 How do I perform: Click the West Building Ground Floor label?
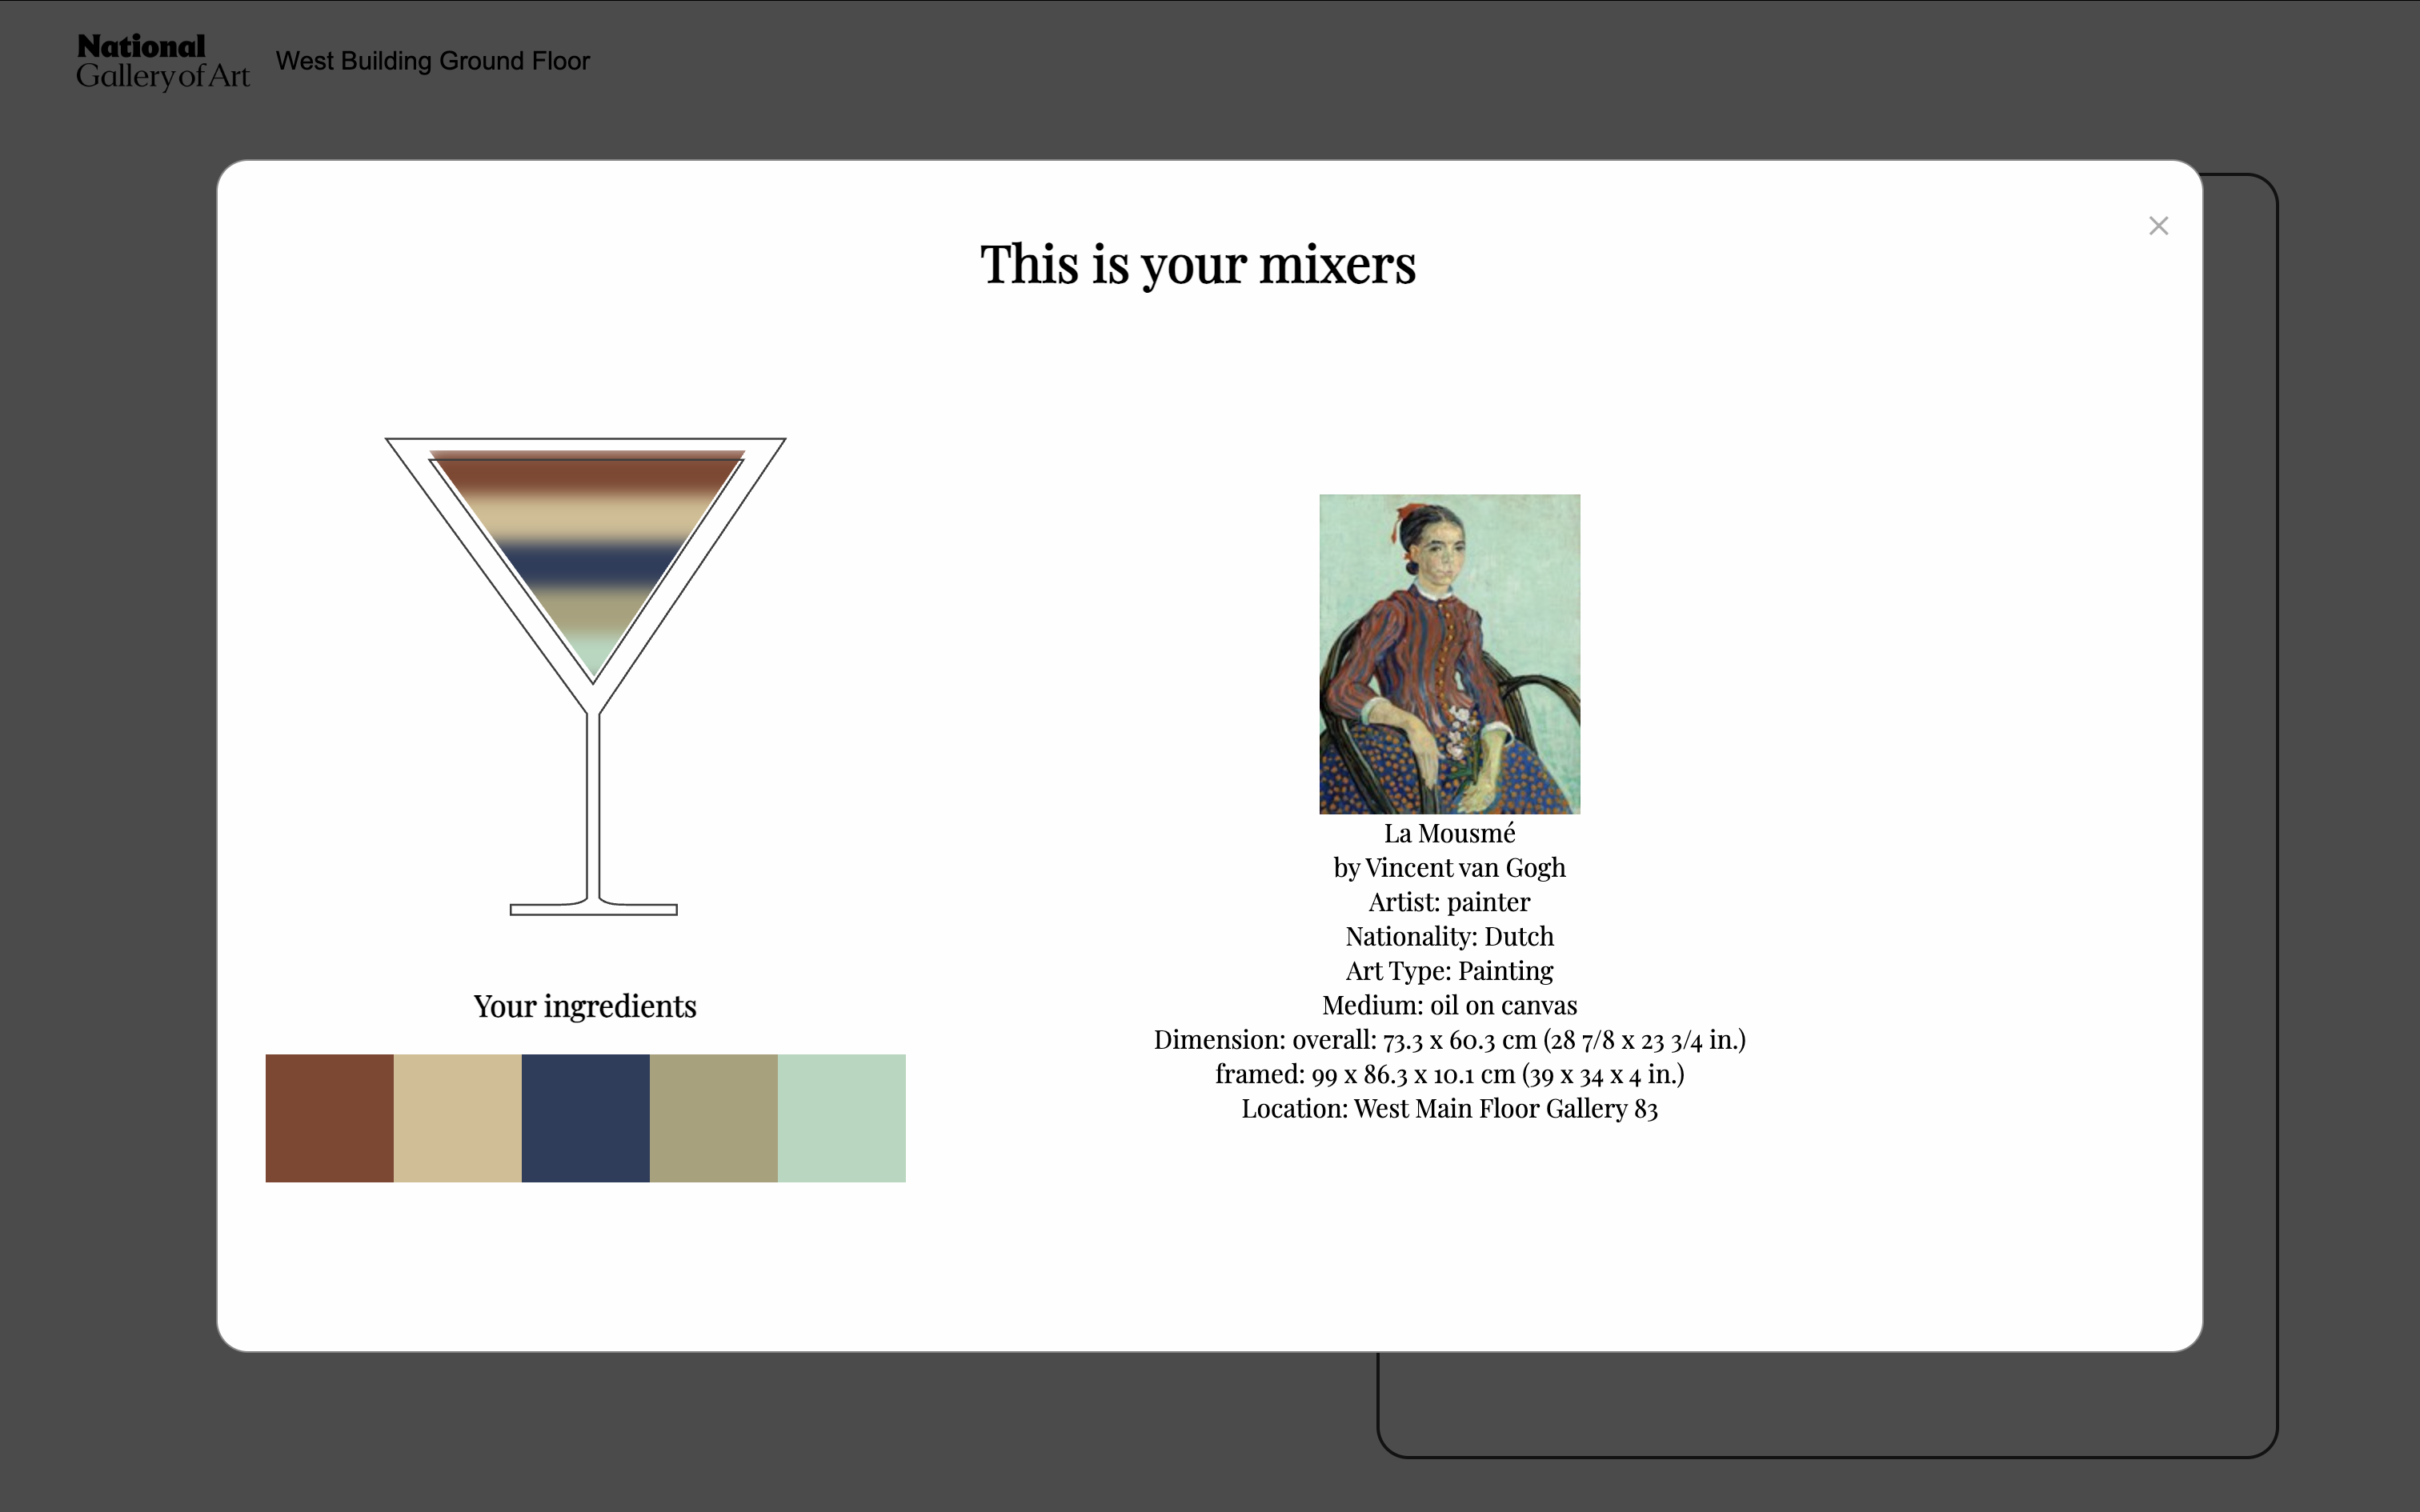(432, 61)
